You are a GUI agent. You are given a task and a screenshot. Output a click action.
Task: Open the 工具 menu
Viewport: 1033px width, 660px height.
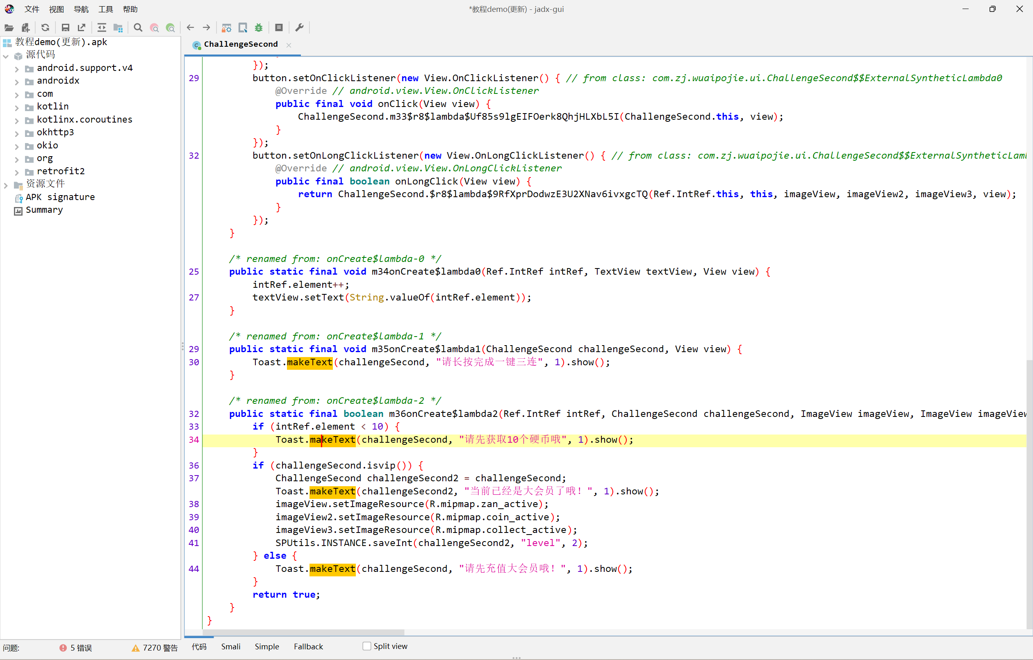point(105,9)
